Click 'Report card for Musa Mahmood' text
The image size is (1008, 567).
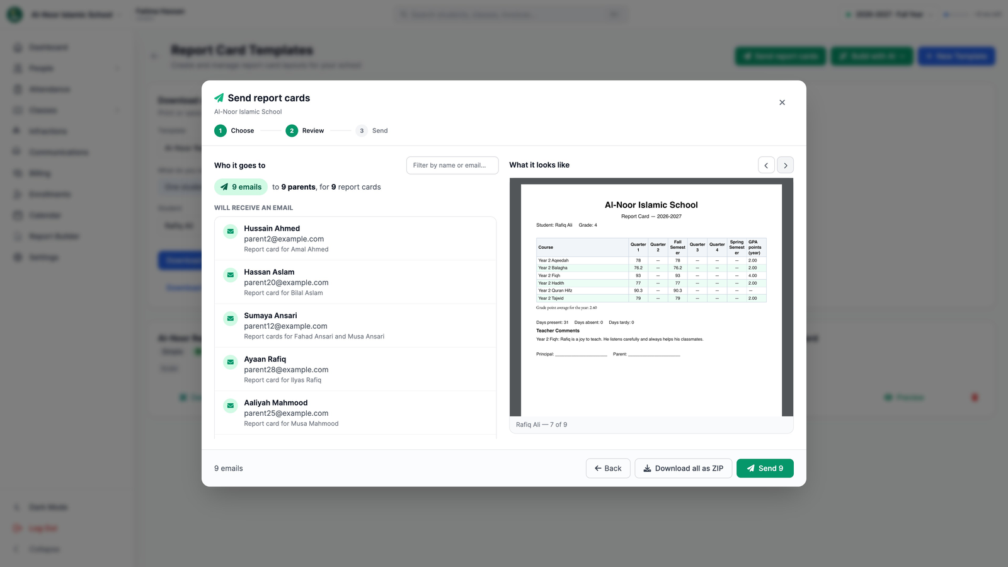point(291,423)
